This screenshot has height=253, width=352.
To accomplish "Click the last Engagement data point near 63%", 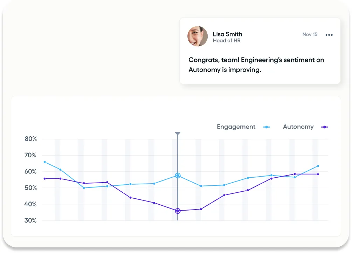I will point(318,166).
